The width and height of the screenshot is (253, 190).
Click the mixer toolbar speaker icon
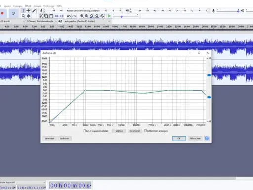(242, 11)
